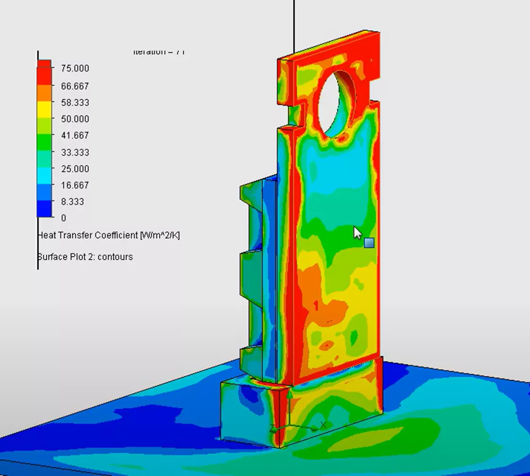Click the small blue square beside the cursor

coord(368,242)
